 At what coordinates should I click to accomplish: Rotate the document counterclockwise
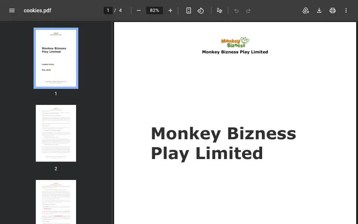tap(201, 10)
